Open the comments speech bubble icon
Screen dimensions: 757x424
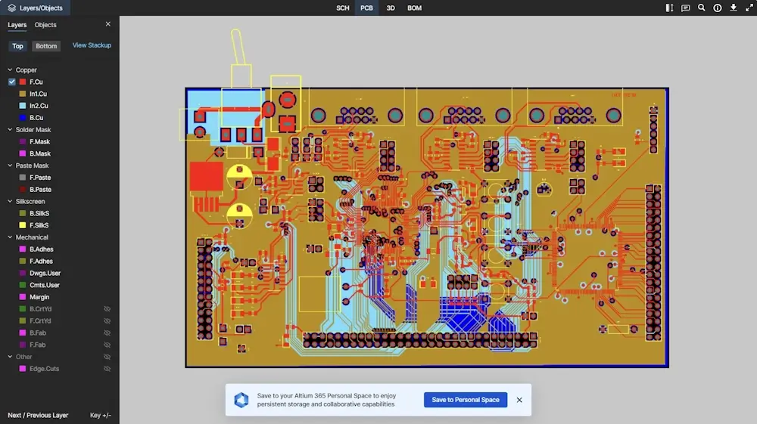[685, 8]
